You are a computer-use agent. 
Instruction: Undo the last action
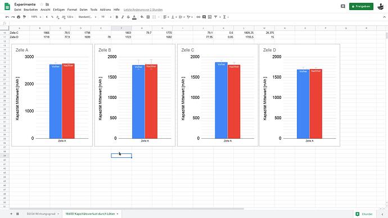[7, 17]
